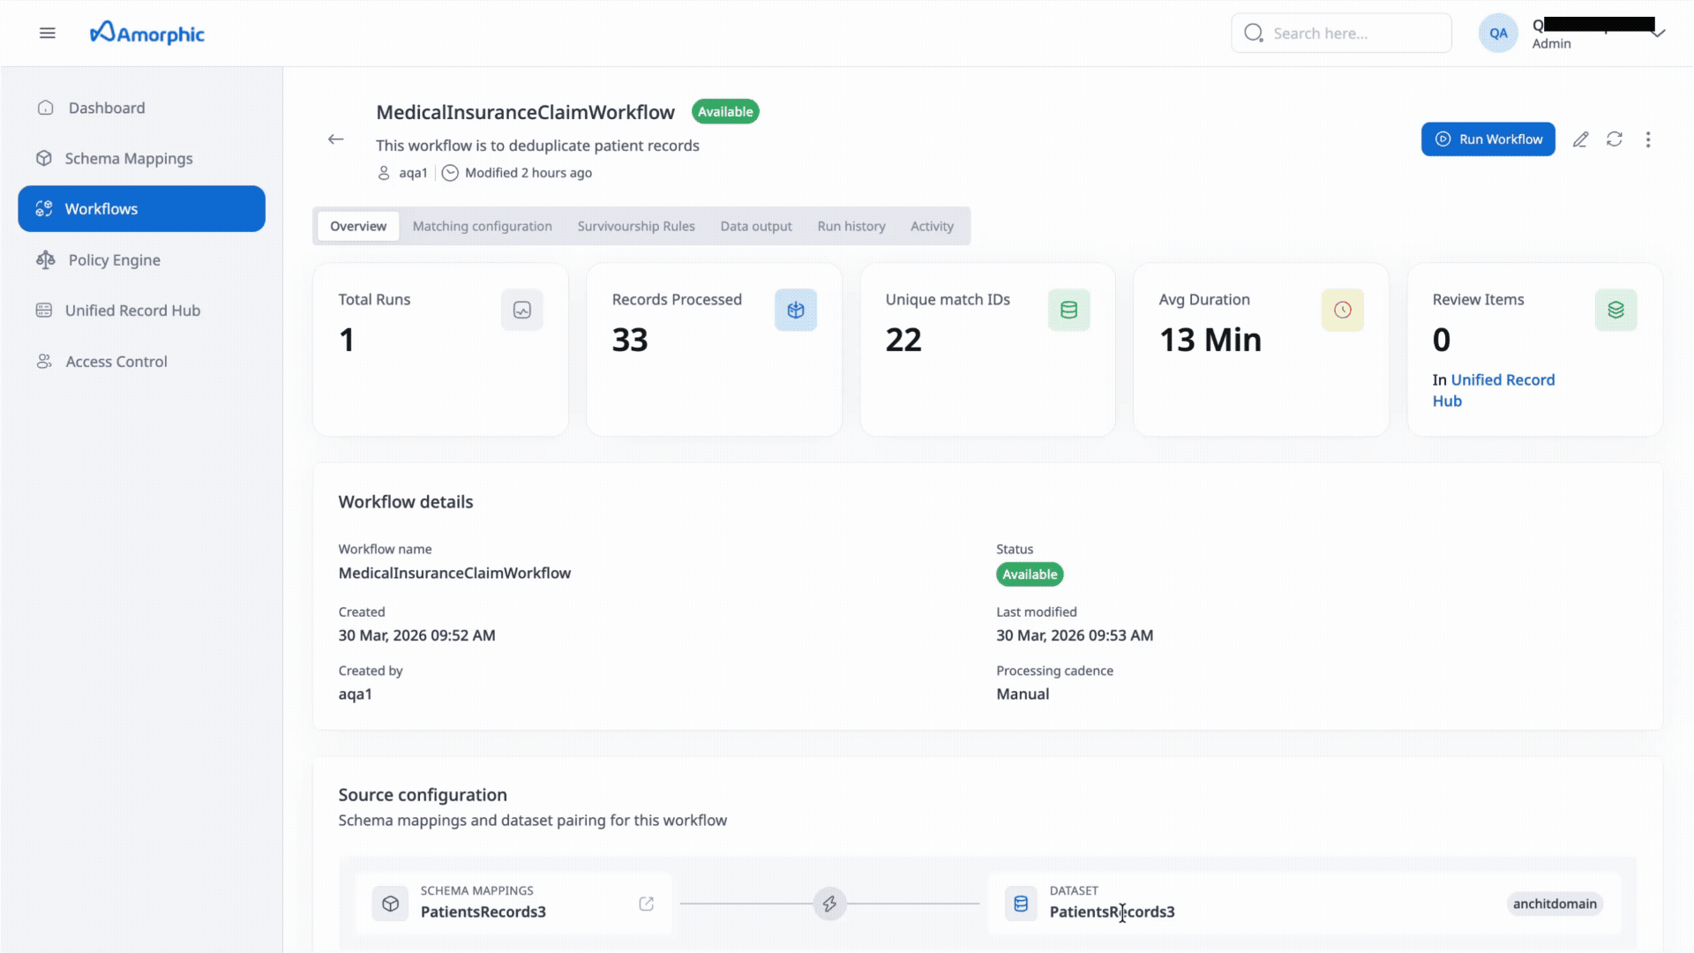The width and height of the screenshot is (1694, 953).
Task: Open PatientsRecords3 schema mapping external link
Action: click(646, 904)
